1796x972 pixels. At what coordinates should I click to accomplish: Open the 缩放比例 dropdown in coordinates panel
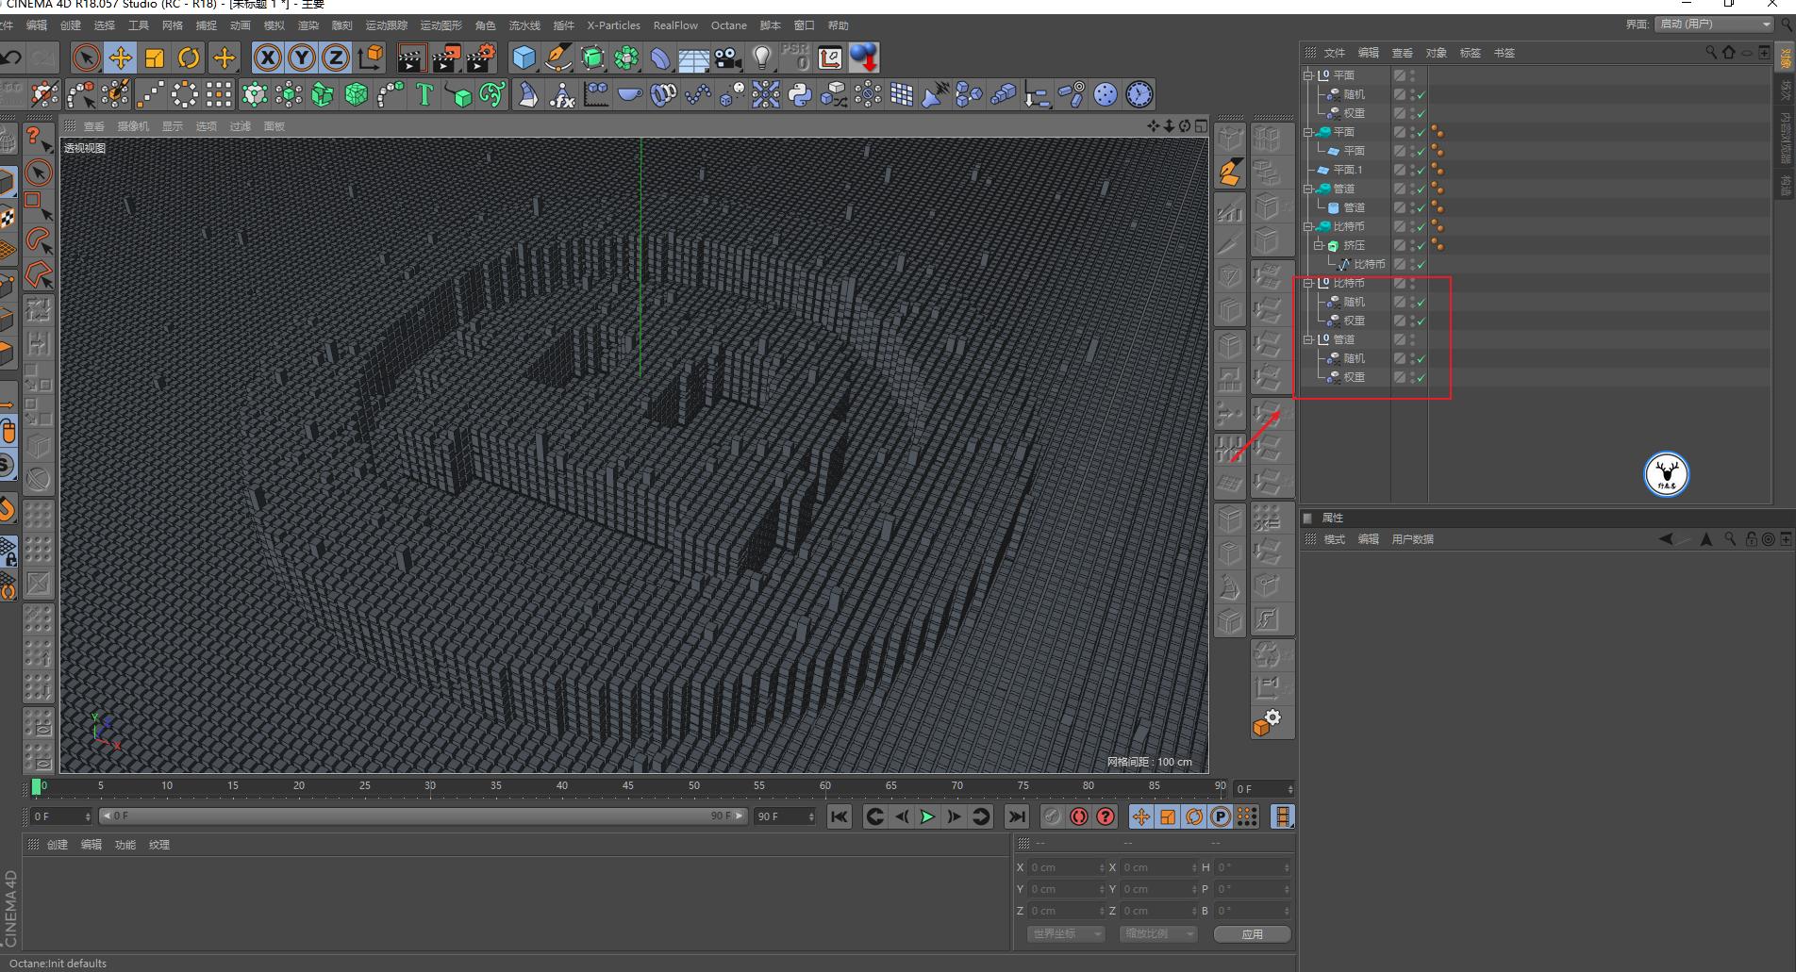[x=1157, y=933]
